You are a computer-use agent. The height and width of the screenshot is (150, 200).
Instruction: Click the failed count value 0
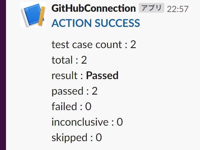pyautogui.click(x=88, y=107)
